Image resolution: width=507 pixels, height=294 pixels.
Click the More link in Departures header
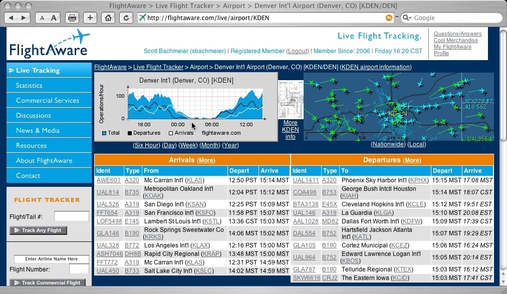coord(412,160)
